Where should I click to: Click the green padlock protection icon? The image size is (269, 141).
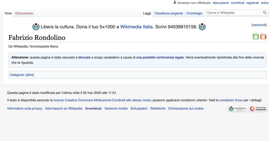click(256, 37)
